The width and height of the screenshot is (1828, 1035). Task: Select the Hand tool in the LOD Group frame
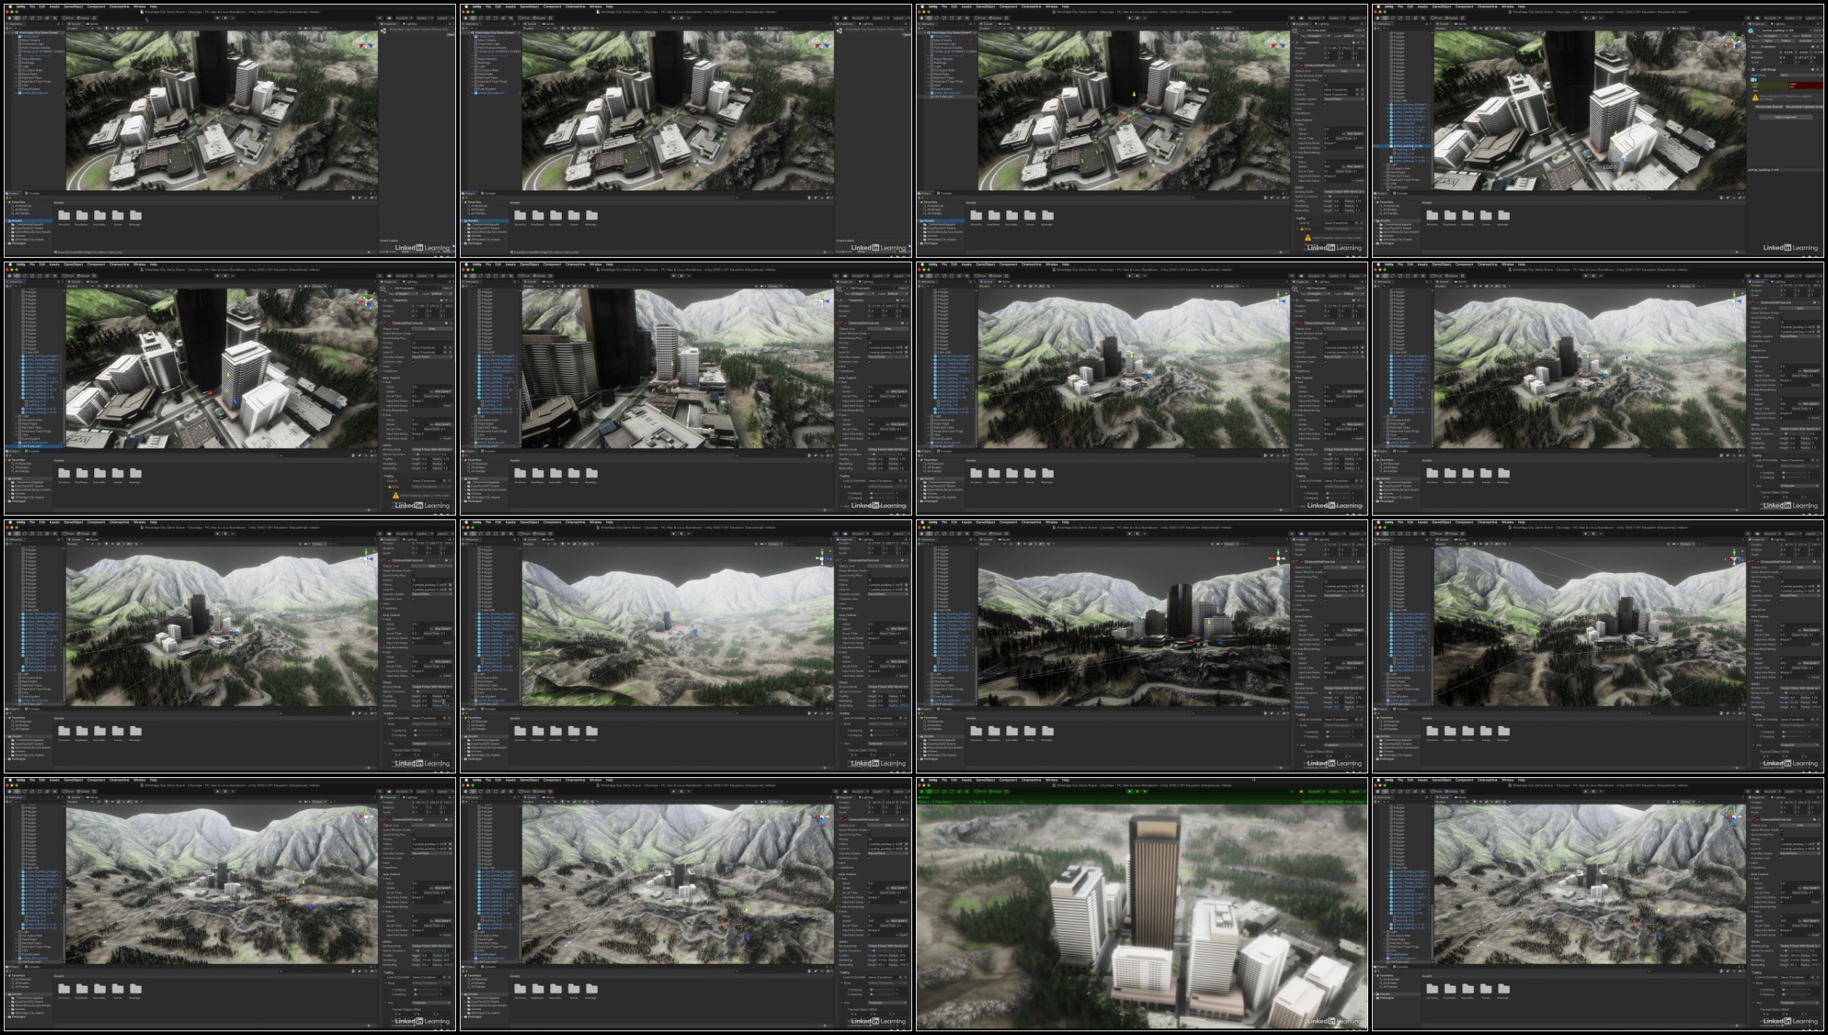coord(1378,18)
